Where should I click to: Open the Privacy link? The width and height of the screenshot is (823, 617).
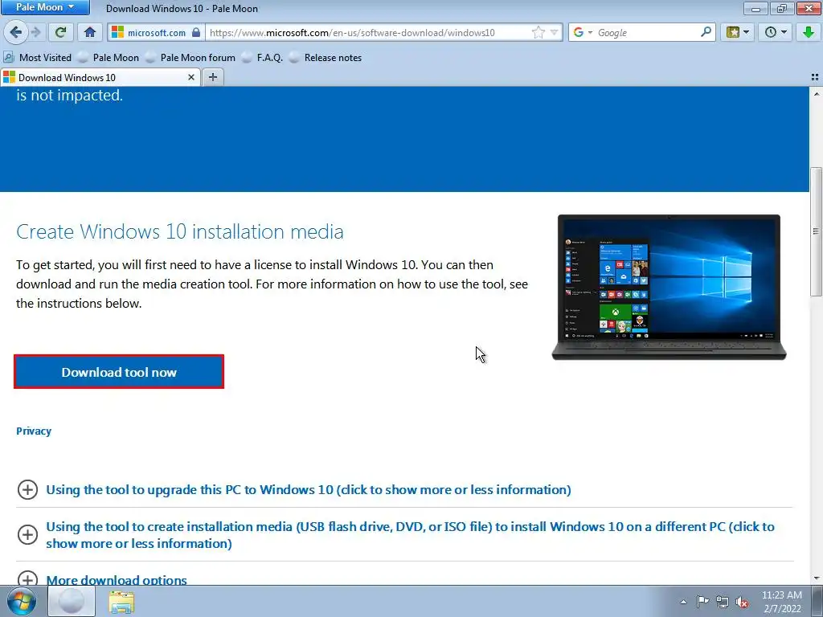[x=34, y=431]
